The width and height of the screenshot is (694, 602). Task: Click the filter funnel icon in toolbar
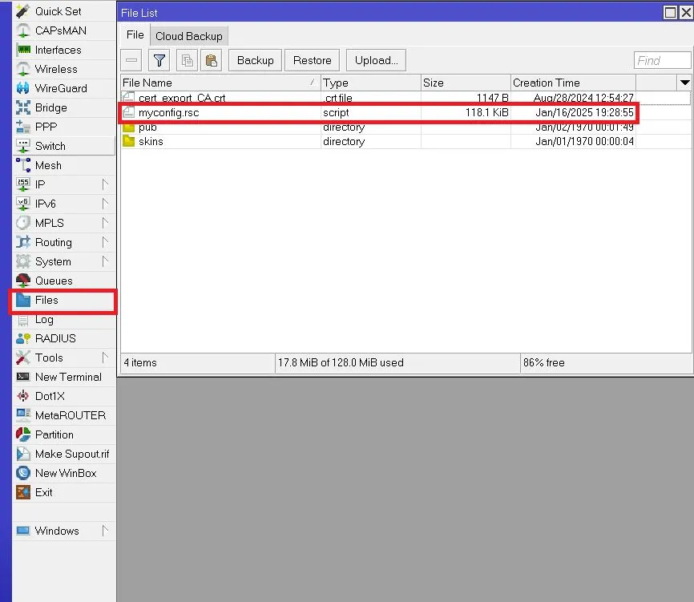coord(159,60)
